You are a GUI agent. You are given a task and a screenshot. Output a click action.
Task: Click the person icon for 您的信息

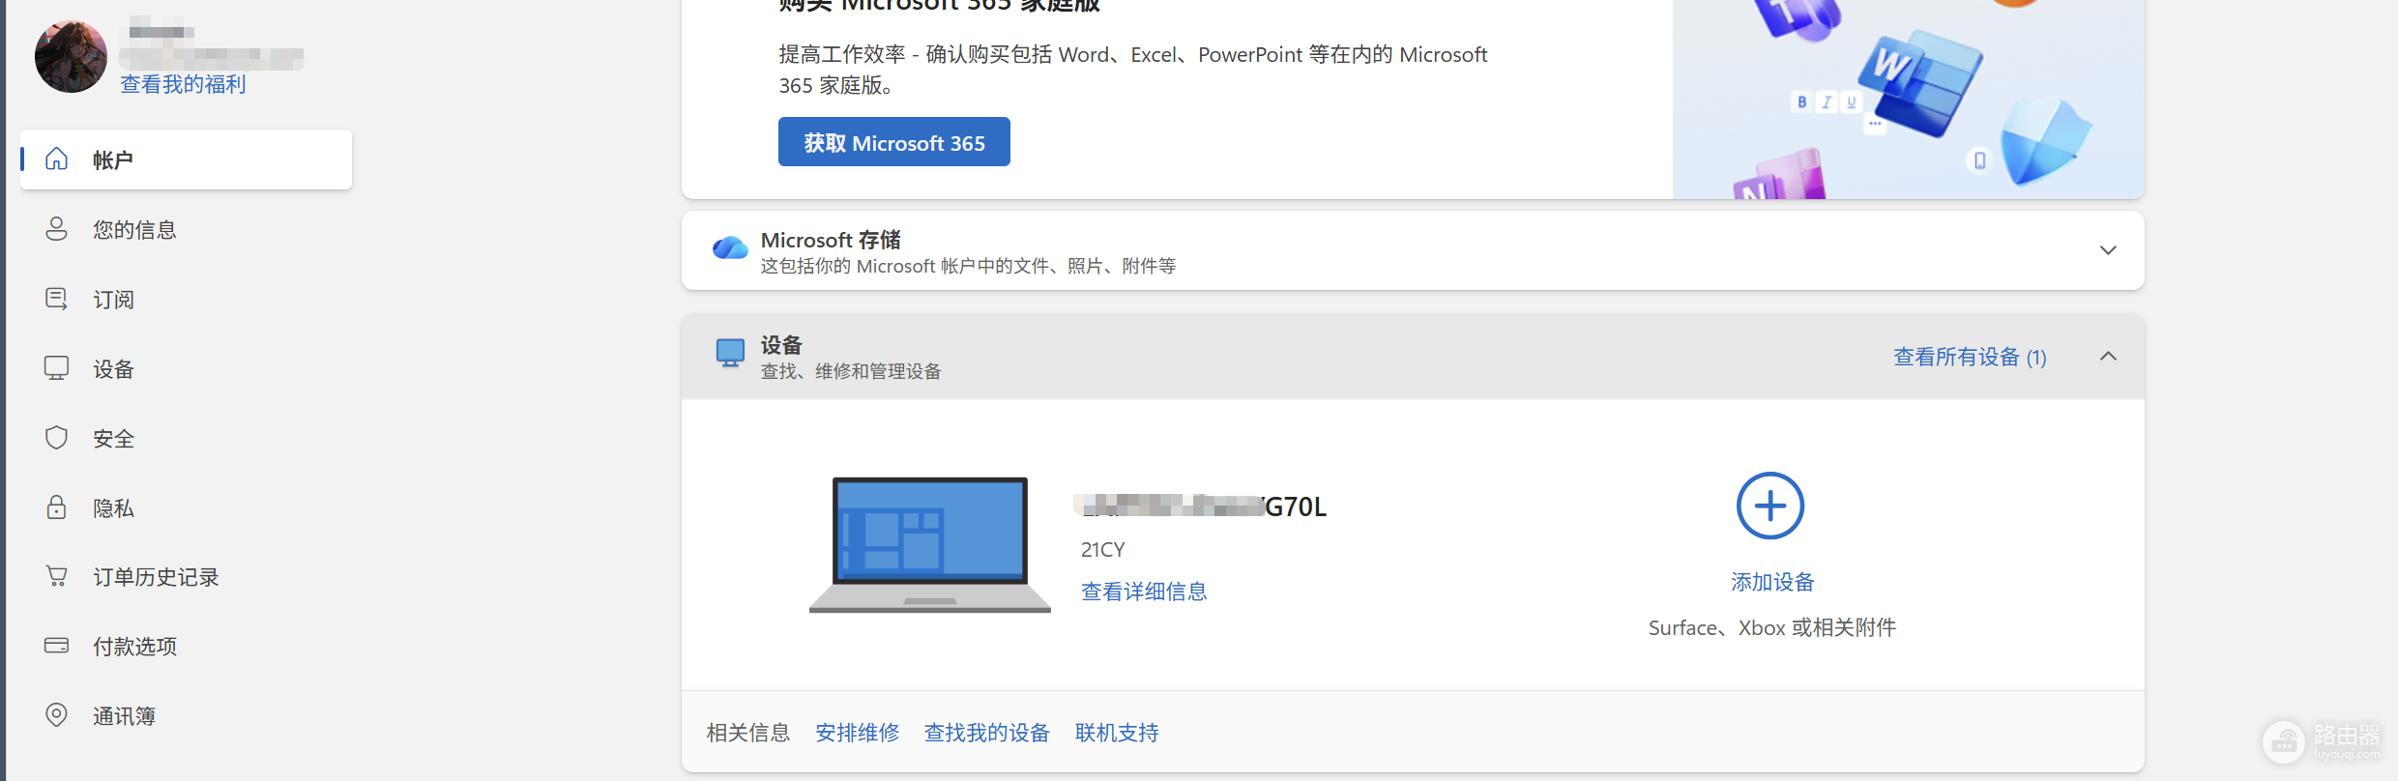[x=57, y=229]
